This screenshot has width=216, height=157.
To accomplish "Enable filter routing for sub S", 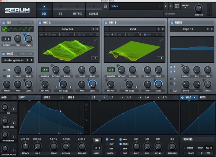I will pos(171,84).
